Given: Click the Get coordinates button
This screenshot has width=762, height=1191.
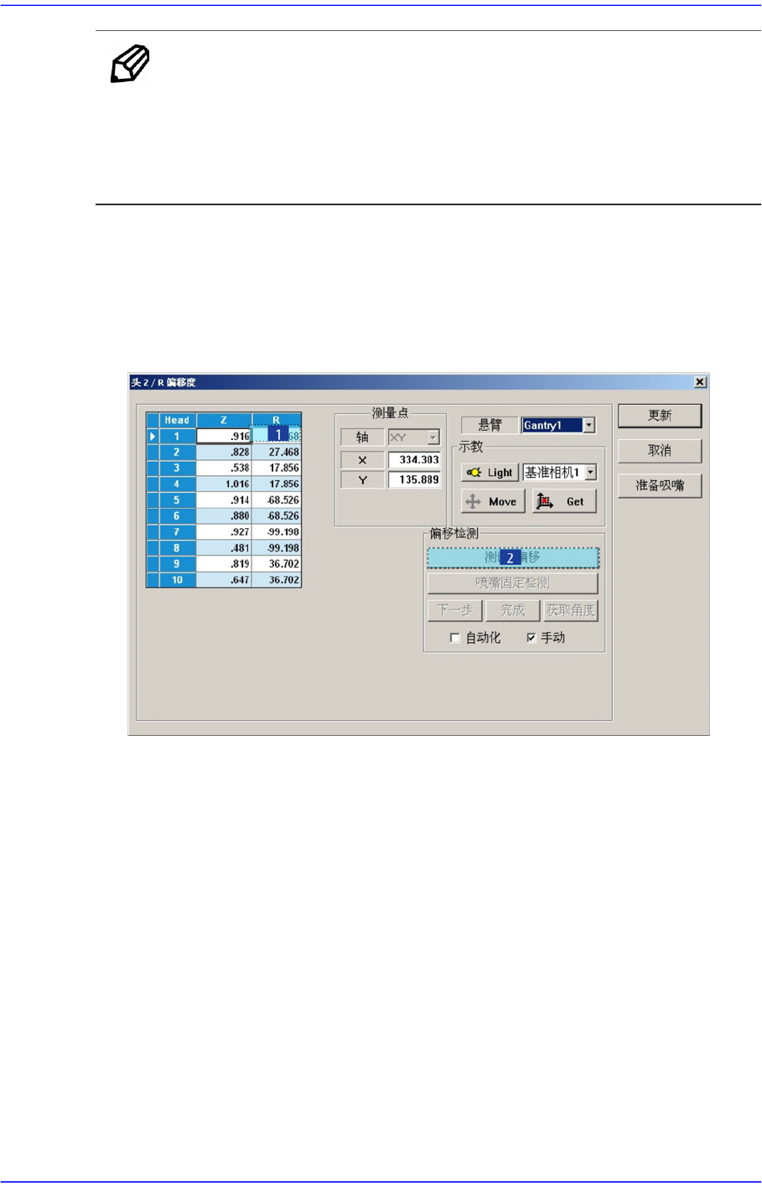Looking at the screenshot, I should point(564,501).
